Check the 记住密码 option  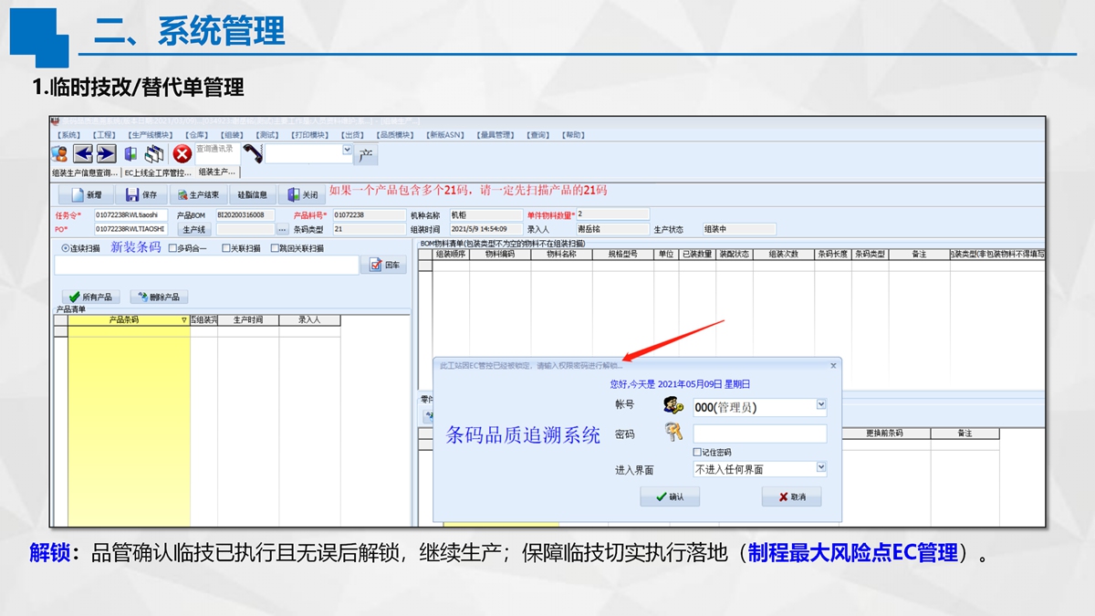(697, 452)
